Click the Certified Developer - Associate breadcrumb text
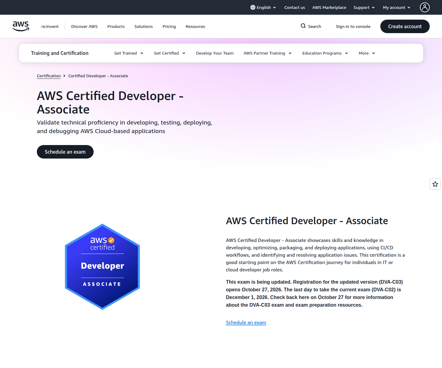The image size is (442, 368). pos(98,76)
